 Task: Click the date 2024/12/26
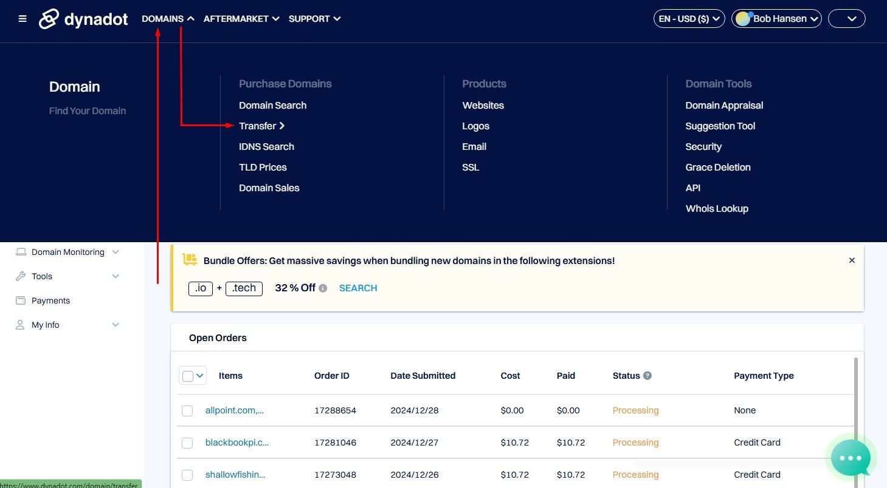(414, 475)
